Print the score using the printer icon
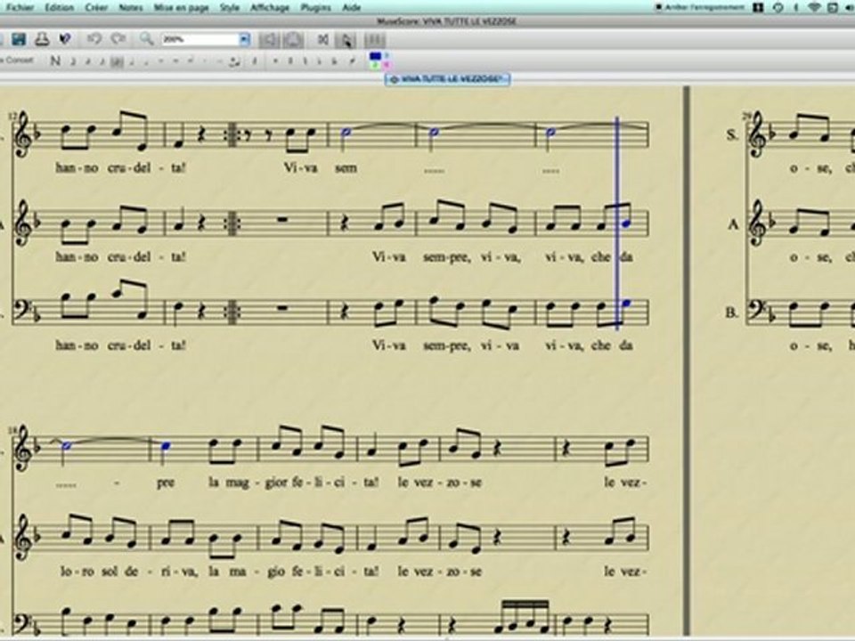The image size is (855, 641). (x=42, y=39)
